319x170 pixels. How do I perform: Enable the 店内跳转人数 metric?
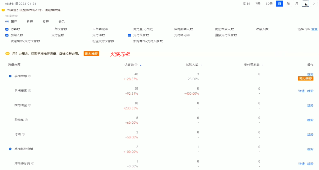tap(184, 29)
